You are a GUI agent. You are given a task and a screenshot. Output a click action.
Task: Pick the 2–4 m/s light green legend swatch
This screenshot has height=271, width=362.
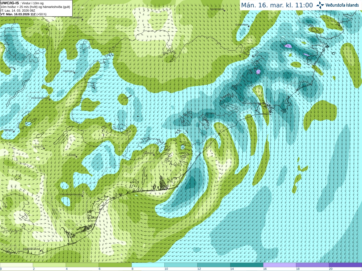[x=49, y=265]
